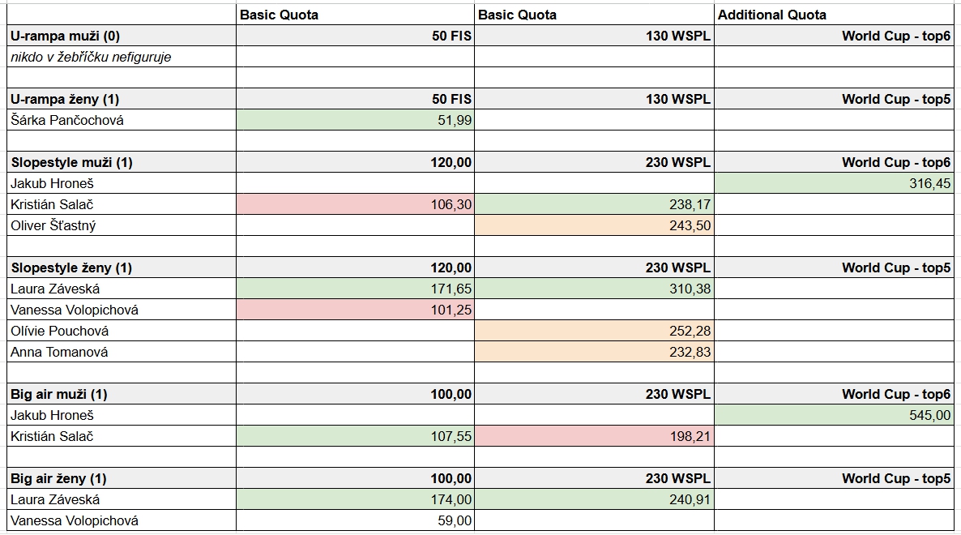Click the 'Big air muži (1)' header cell
Viewport: 961px width, 535px height.
122,394
